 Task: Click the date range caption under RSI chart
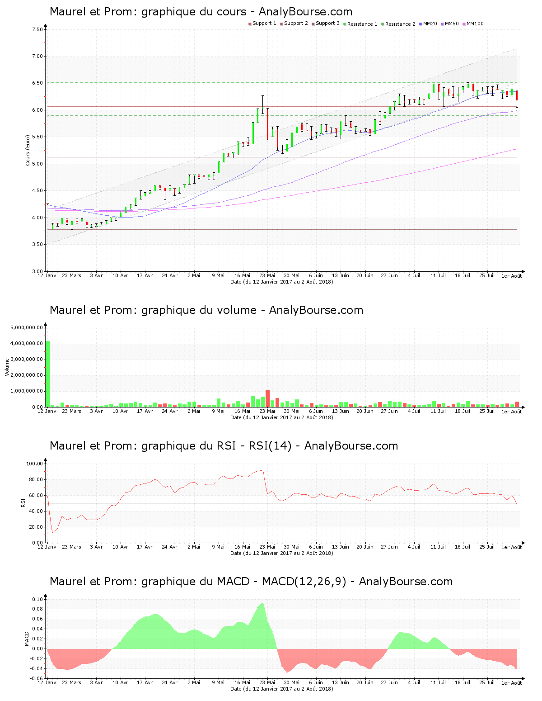(282, 553)
